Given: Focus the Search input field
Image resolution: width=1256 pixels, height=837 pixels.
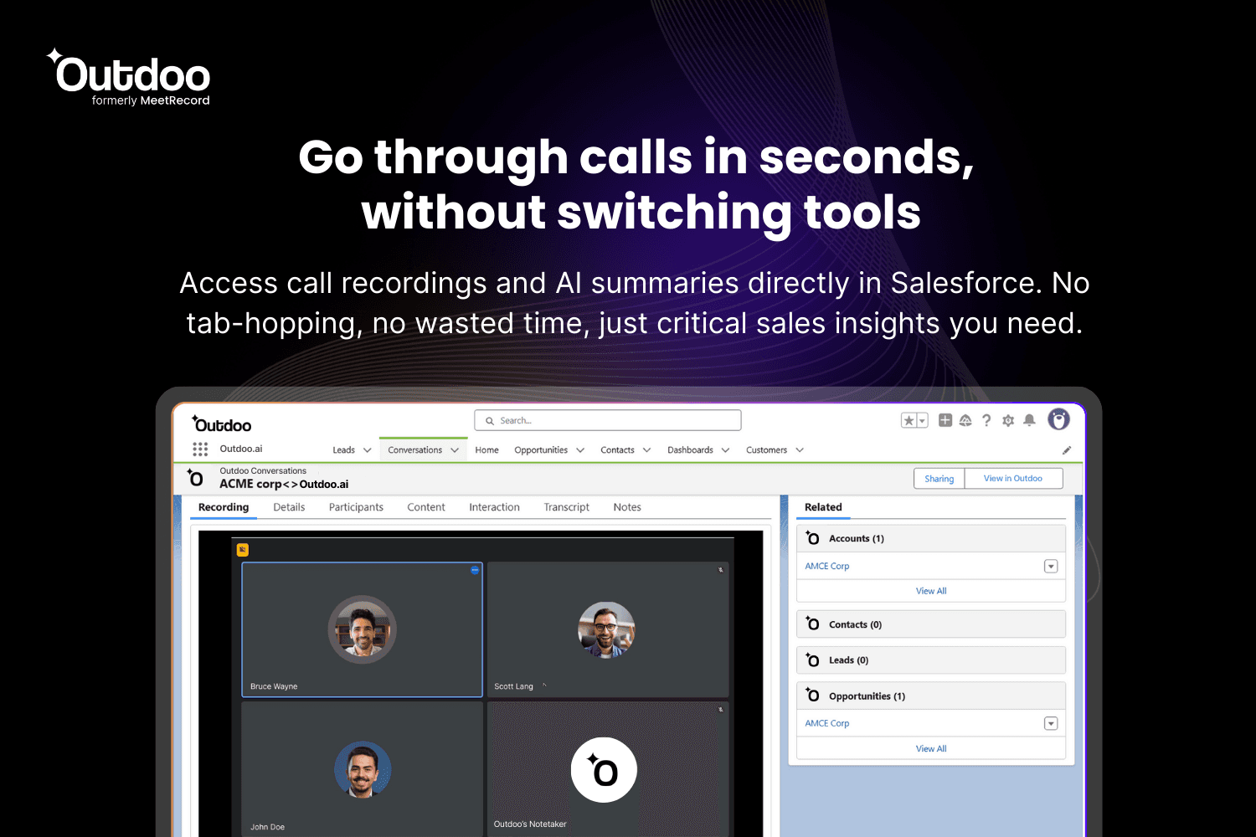Looking at the screenshot, I should (x=608, y=421).
